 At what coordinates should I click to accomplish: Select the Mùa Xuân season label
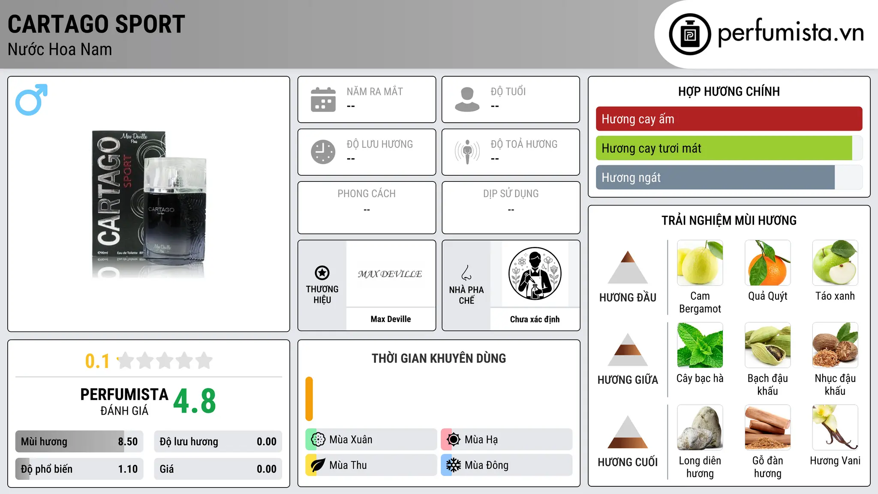point(351,440)
